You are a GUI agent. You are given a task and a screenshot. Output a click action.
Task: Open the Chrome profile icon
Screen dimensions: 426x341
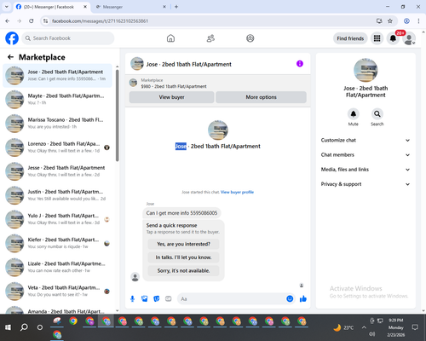[406, 21]
